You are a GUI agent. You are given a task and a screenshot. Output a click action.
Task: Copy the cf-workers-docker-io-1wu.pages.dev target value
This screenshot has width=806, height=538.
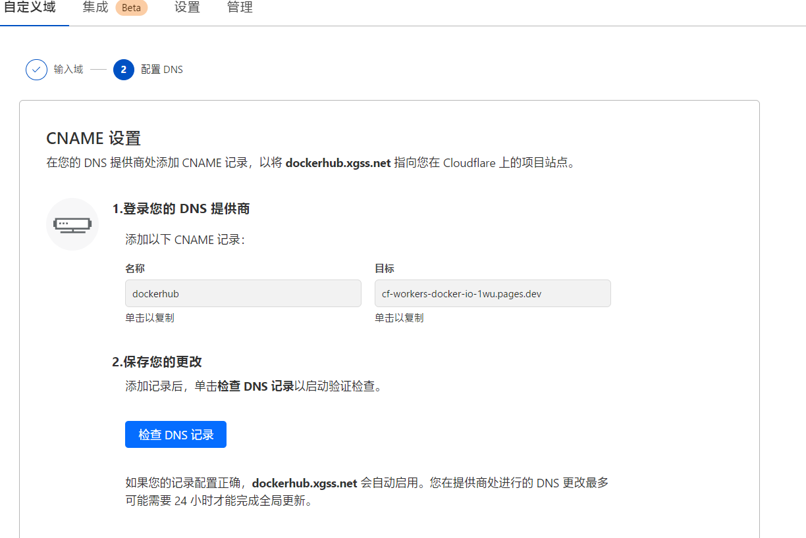click(493, 293)
